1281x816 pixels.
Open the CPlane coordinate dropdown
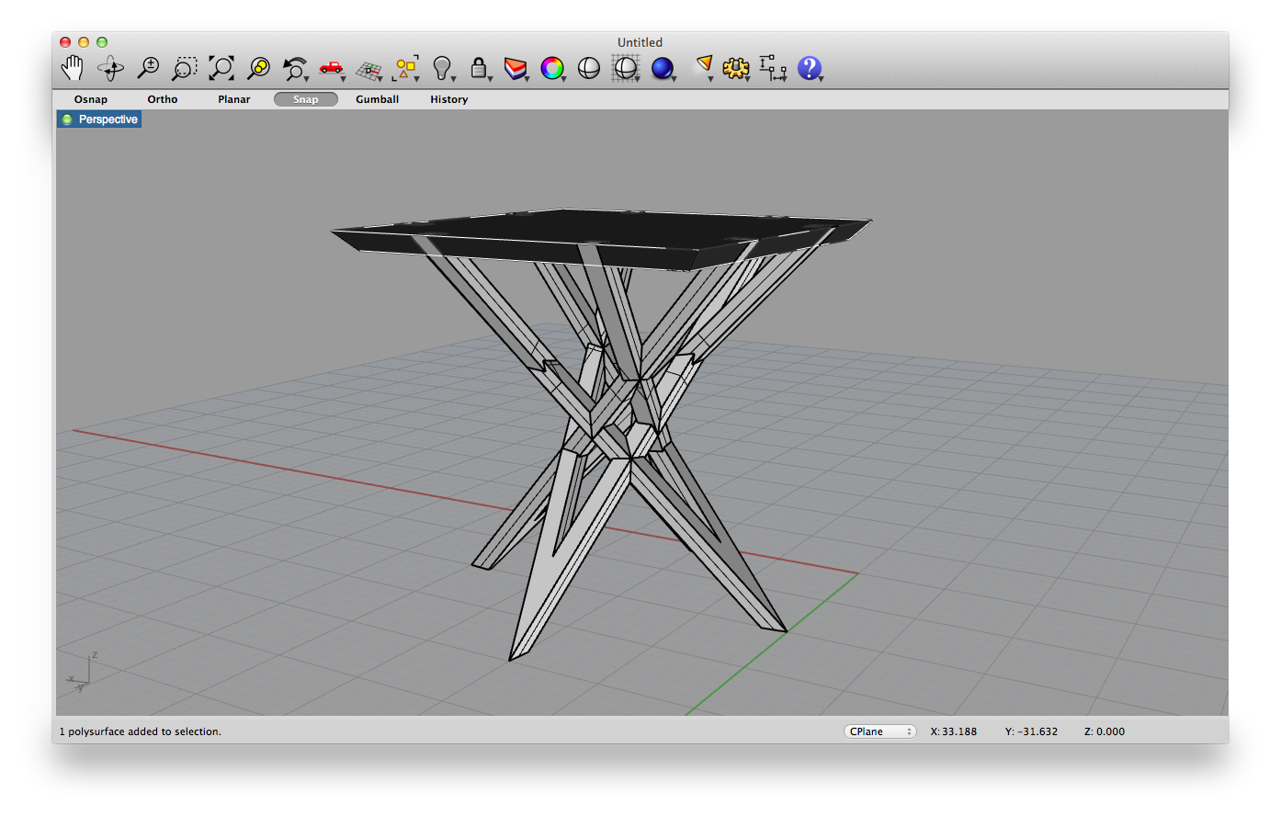tap(879, 731)
